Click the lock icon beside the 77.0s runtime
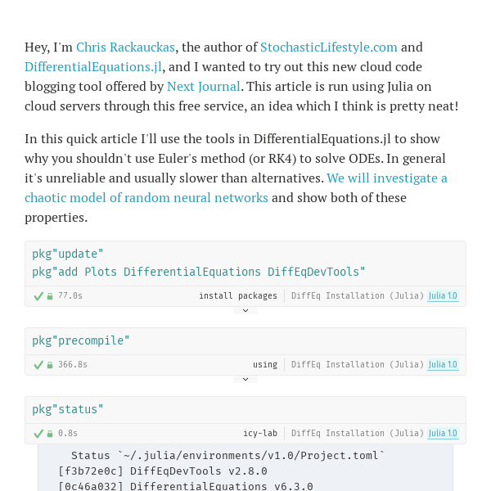 (50, 296)
